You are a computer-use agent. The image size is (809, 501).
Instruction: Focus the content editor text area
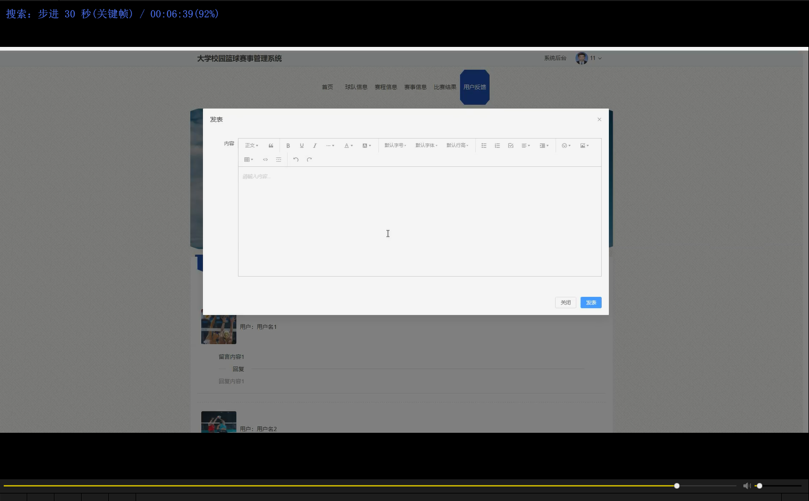coord(420,222)
